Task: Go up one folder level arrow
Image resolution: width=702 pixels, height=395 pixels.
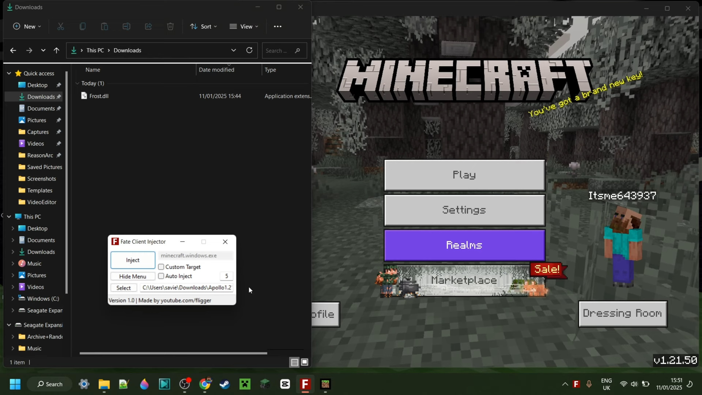Action: (56, 50)
